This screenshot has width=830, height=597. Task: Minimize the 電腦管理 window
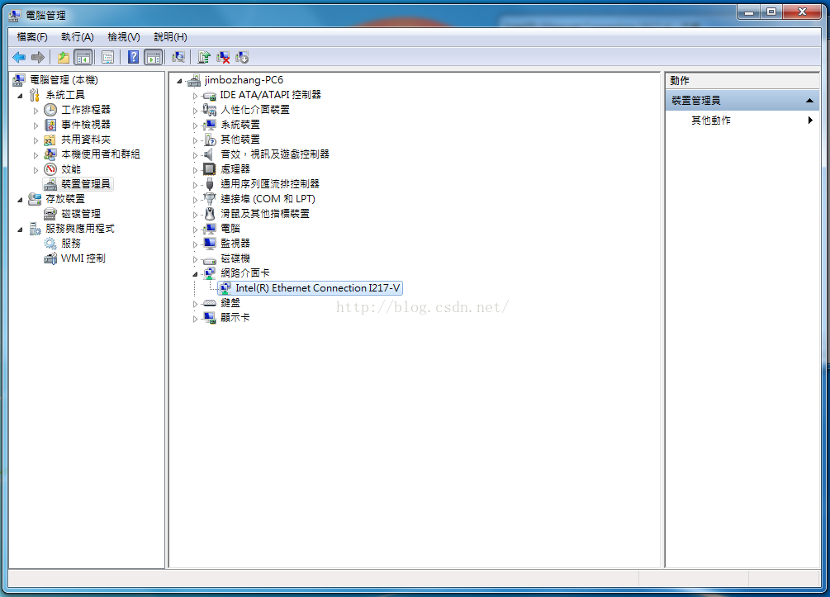(x=749, y=12)
